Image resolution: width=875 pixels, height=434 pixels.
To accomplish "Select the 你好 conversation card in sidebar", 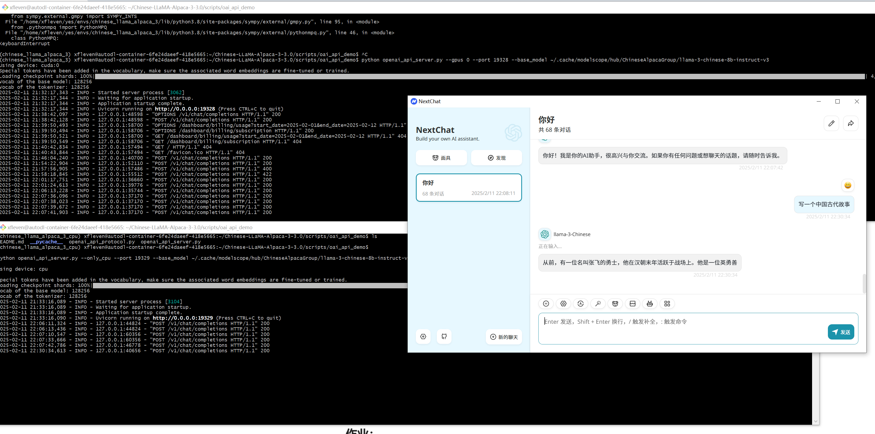I will [x=469, y=187].
